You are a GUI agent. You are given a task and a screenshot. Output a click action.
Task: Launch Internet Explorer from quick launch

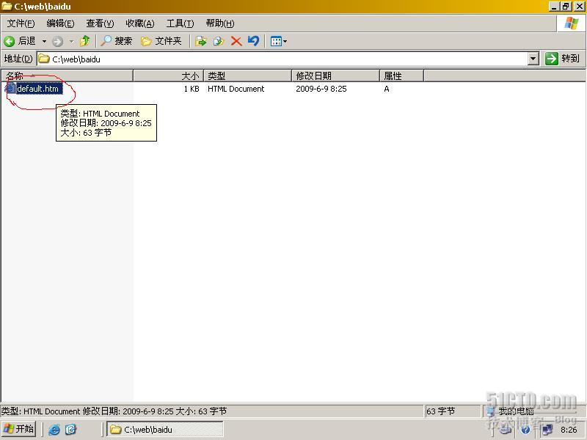(54, 430)
